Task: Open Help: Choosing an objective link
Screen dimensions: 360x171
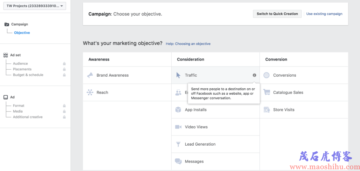Action: pos(188,44)
